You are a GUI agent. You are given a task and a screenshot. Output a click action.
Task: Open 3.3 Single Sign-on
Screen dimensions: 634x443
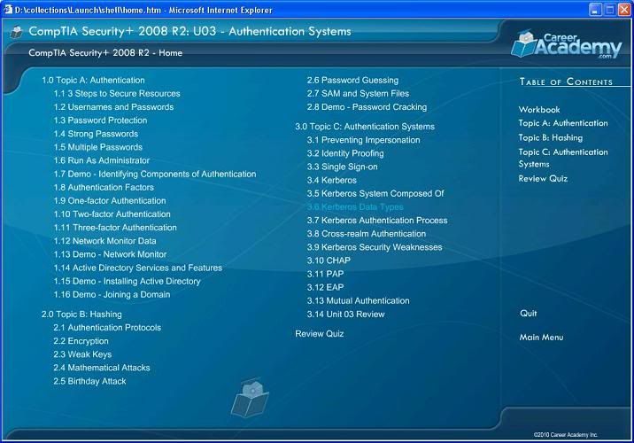[342, 167]
